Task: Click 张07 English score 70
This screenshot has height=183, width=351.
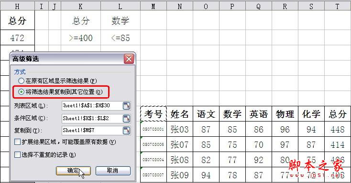Action: tap(259, 144)
